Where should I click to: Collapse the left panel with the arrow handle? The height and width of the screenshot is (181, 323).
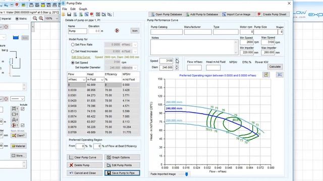(x=33, y=27)
